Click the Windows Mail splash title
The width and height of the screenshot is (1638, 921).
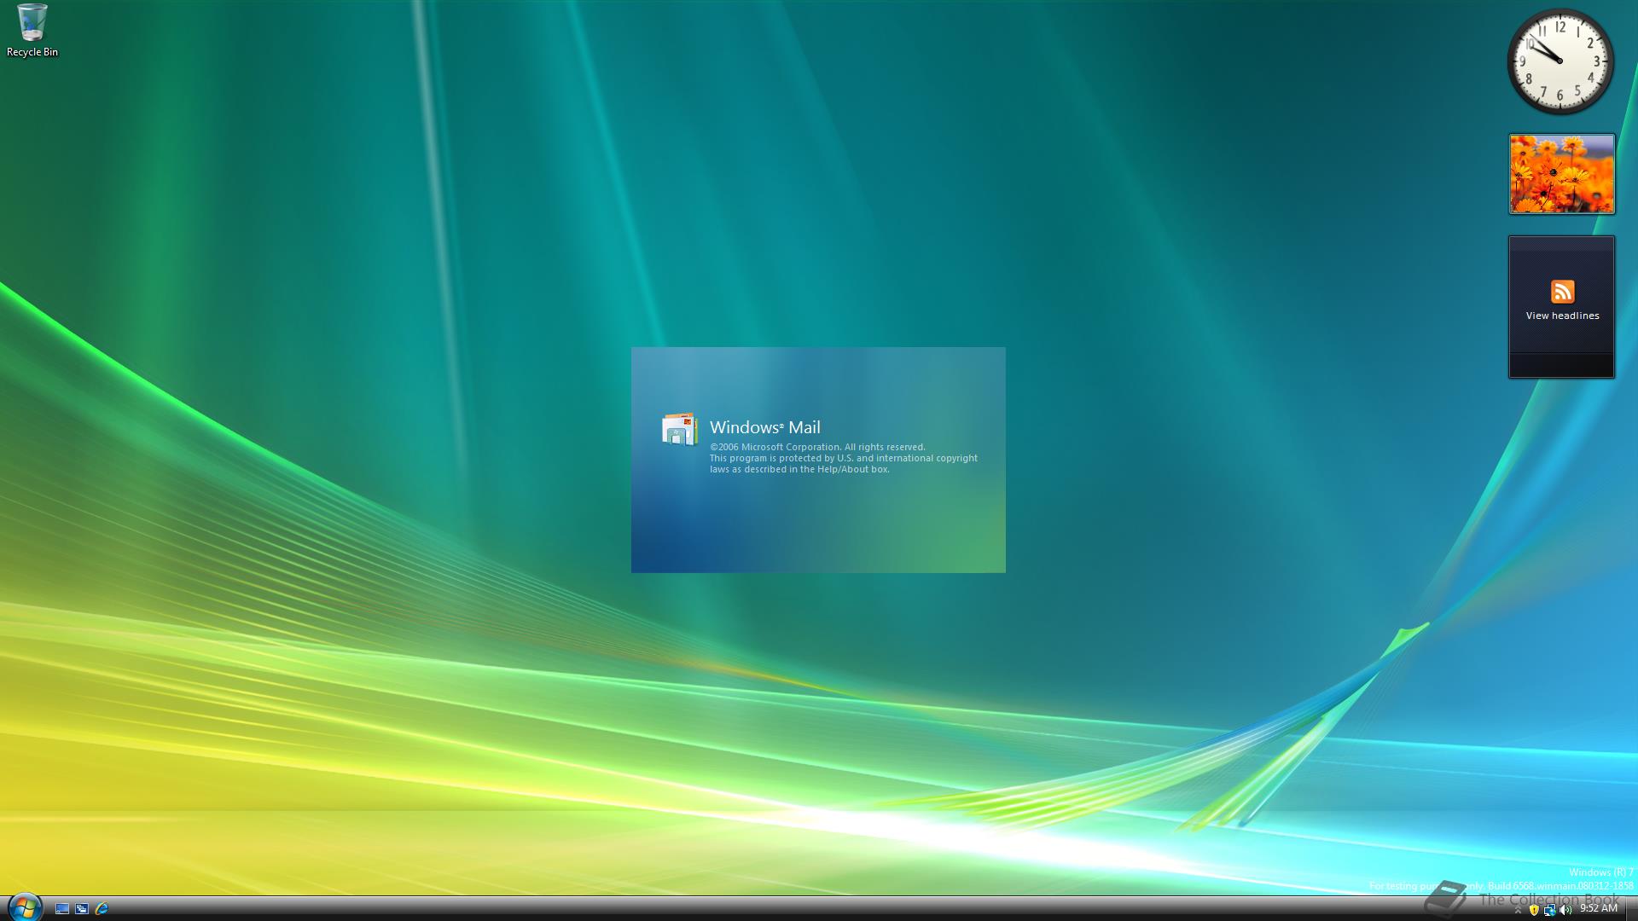click(x=765, y=427)
